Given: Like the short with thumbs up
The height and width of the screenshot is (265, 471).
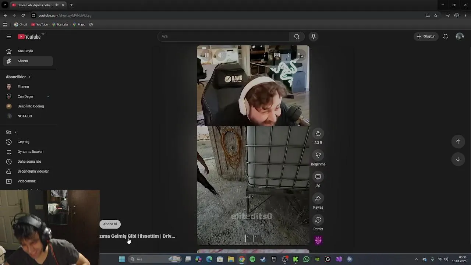Looking at the screenshot, I should pos(318,134).
